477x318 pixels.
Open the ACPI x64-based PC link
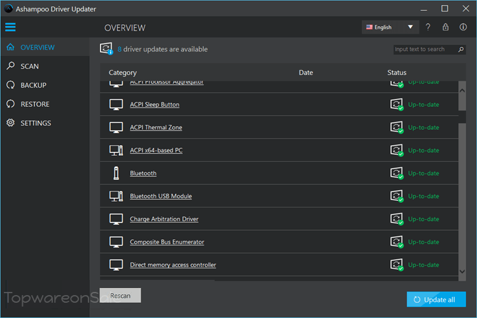(x=156, y=150)
